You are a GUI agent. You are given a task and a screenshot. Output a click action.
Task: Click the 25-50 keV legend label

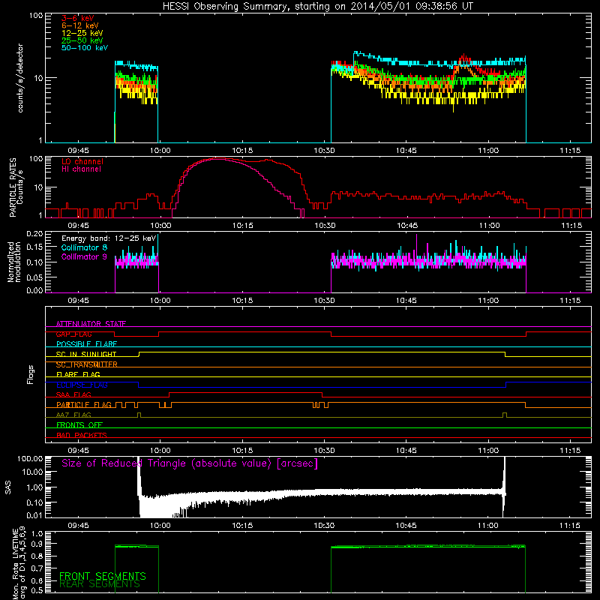pos(82,40)
